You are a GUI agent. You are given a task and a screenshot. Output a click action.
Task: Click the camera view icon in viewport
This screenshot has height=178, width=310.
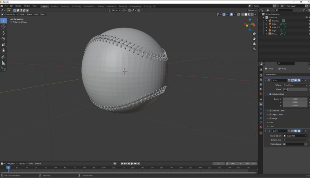[x=254, y=44]
